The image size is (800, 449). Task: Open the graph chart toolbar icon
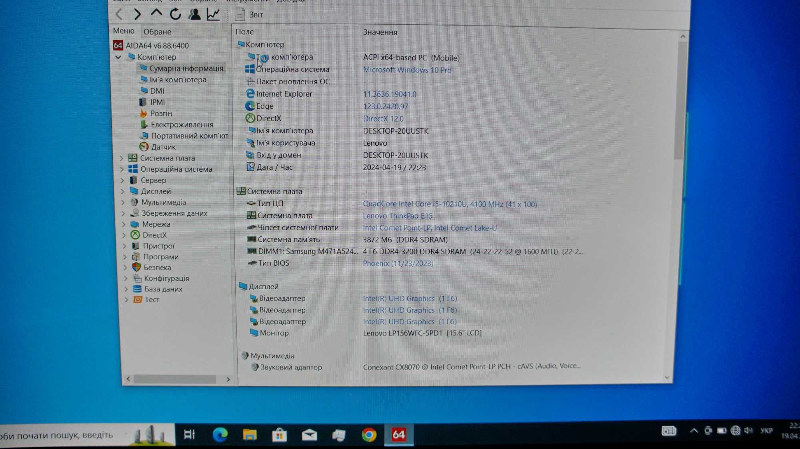click(x=213, y=14)
